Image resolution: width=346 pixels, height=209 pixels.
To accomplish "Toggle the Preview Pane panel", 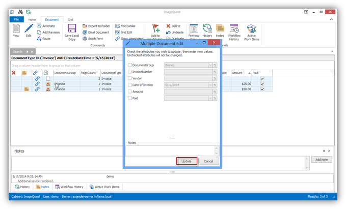I will point(194,31).
